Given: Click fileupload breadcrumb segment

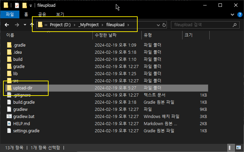Looking at the screenshot, I should 115,25.
